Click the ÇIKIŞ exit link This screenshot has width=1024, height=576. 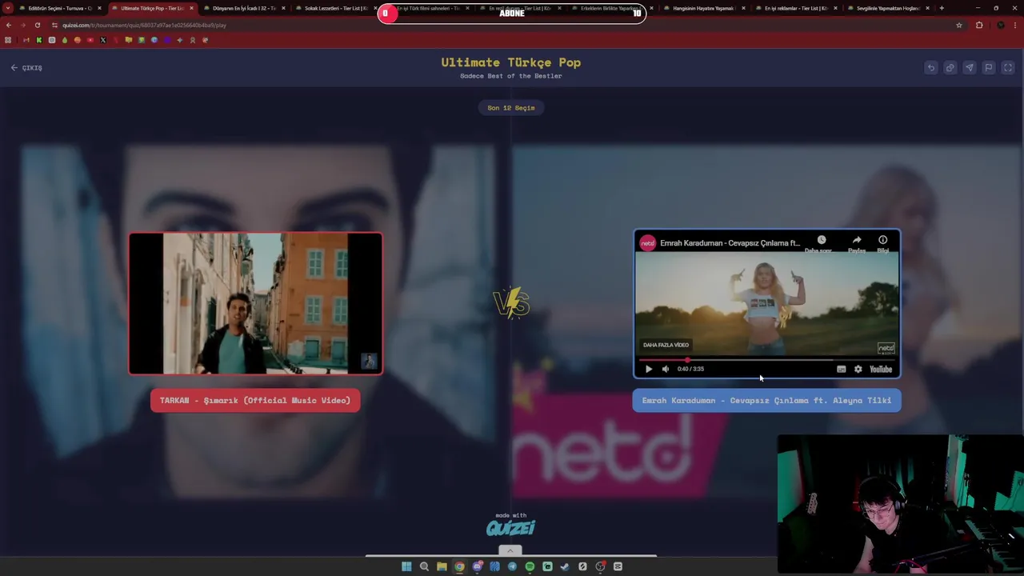26,68
